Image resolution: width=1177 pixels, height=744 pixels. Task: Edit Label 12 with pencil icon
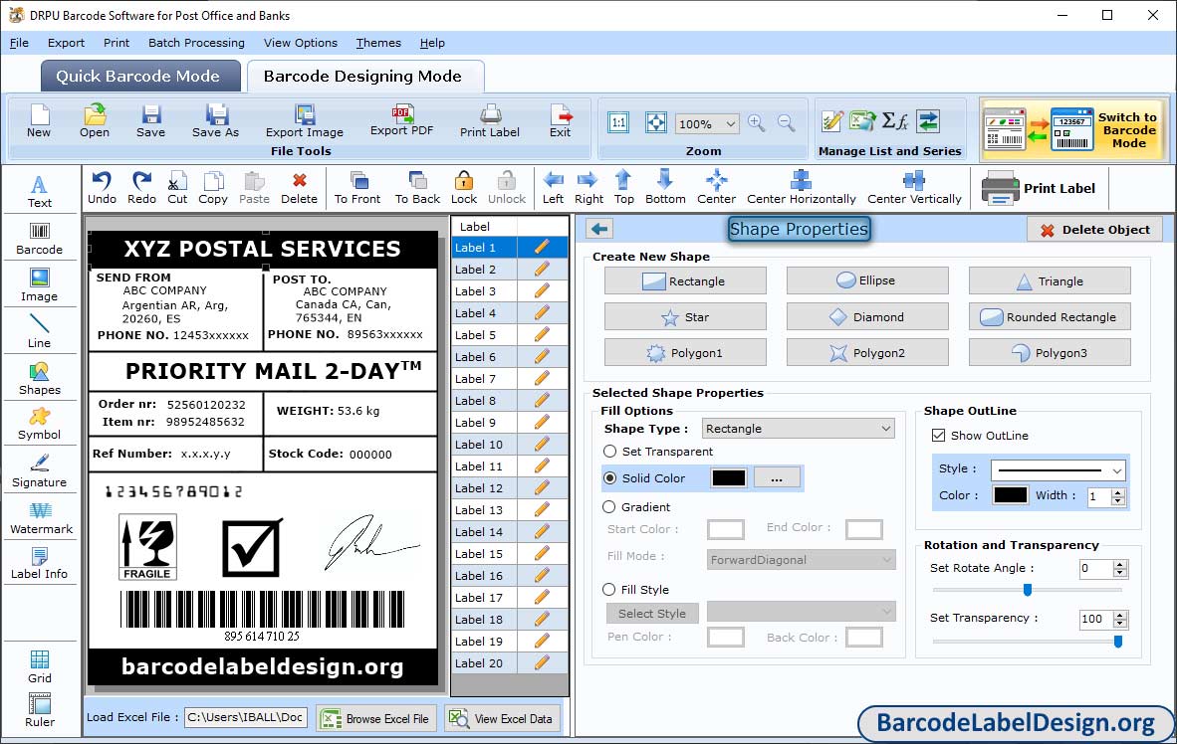click(542, 488)
